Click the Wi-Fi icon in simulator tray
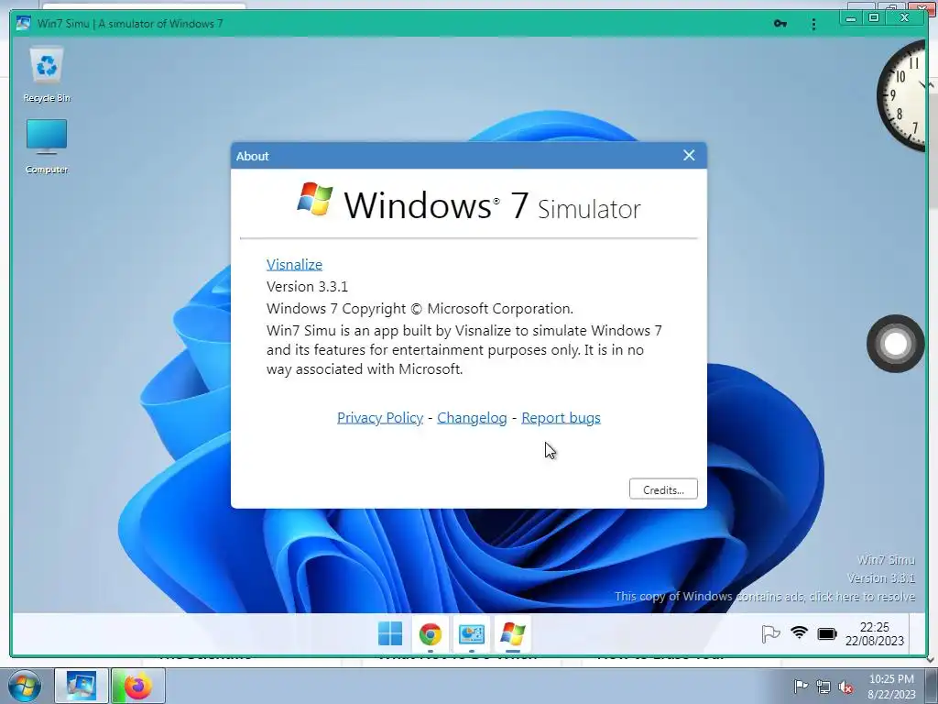The height and width of the screenshot is (704, 938). (x=799, y=632)
